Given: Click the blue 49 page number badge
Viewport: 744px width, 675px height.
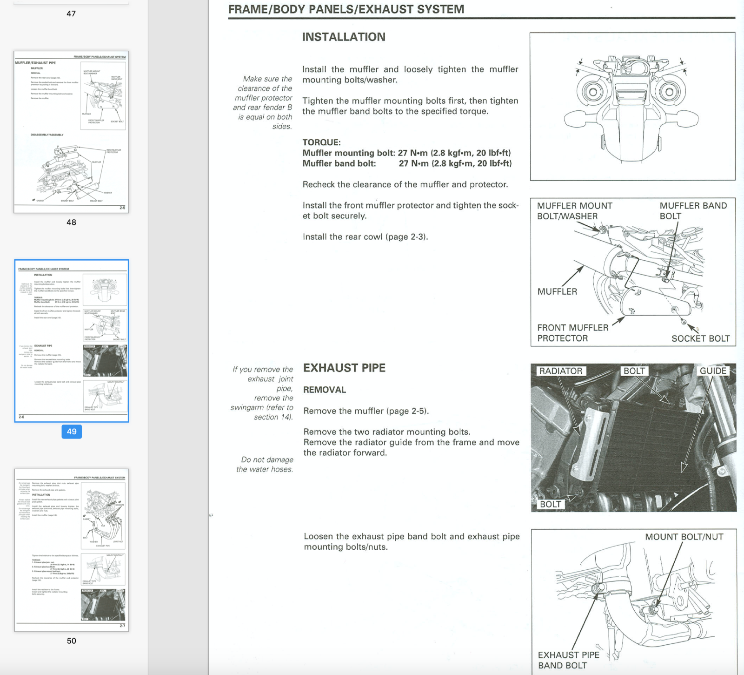Looking at the screenshot, I should pyautogui.click(x=72, y=432).
